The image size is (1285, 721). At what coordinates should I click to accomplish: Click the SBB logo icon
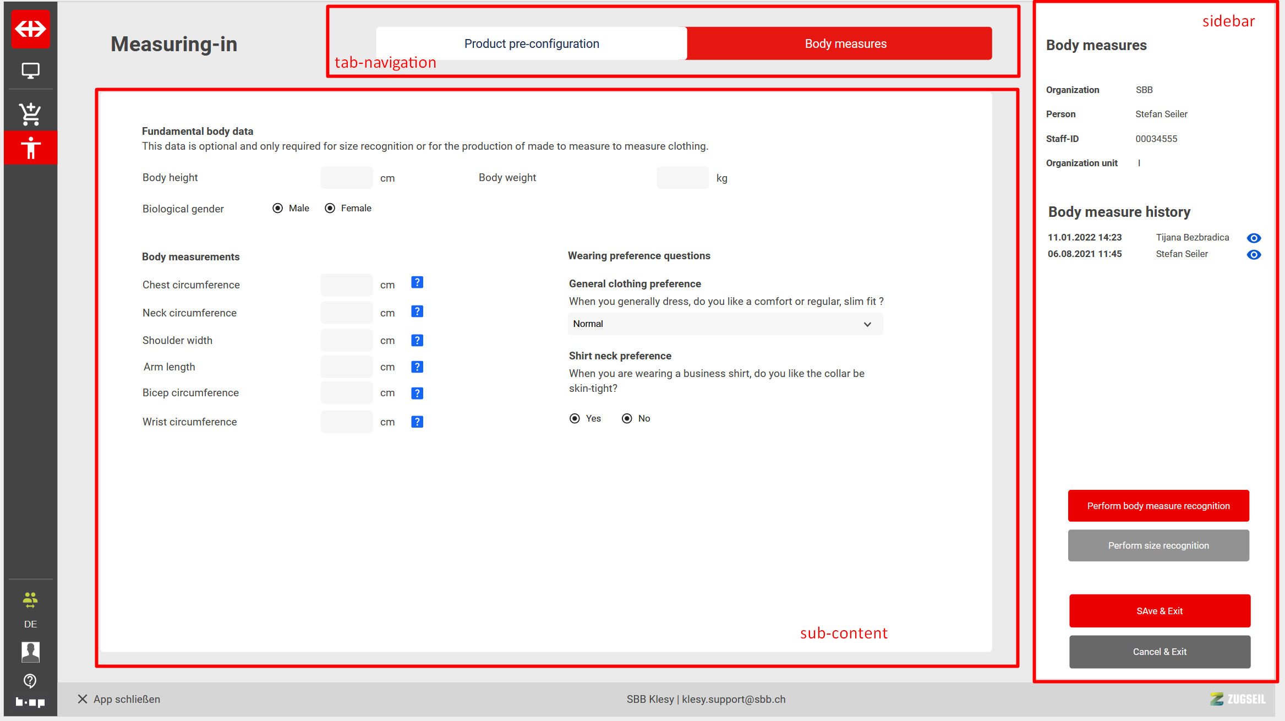tap(30, 28)
